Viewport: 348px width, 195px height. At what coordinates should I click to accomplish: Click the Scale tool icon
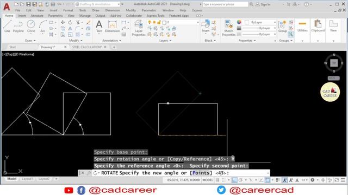point(70,35)
